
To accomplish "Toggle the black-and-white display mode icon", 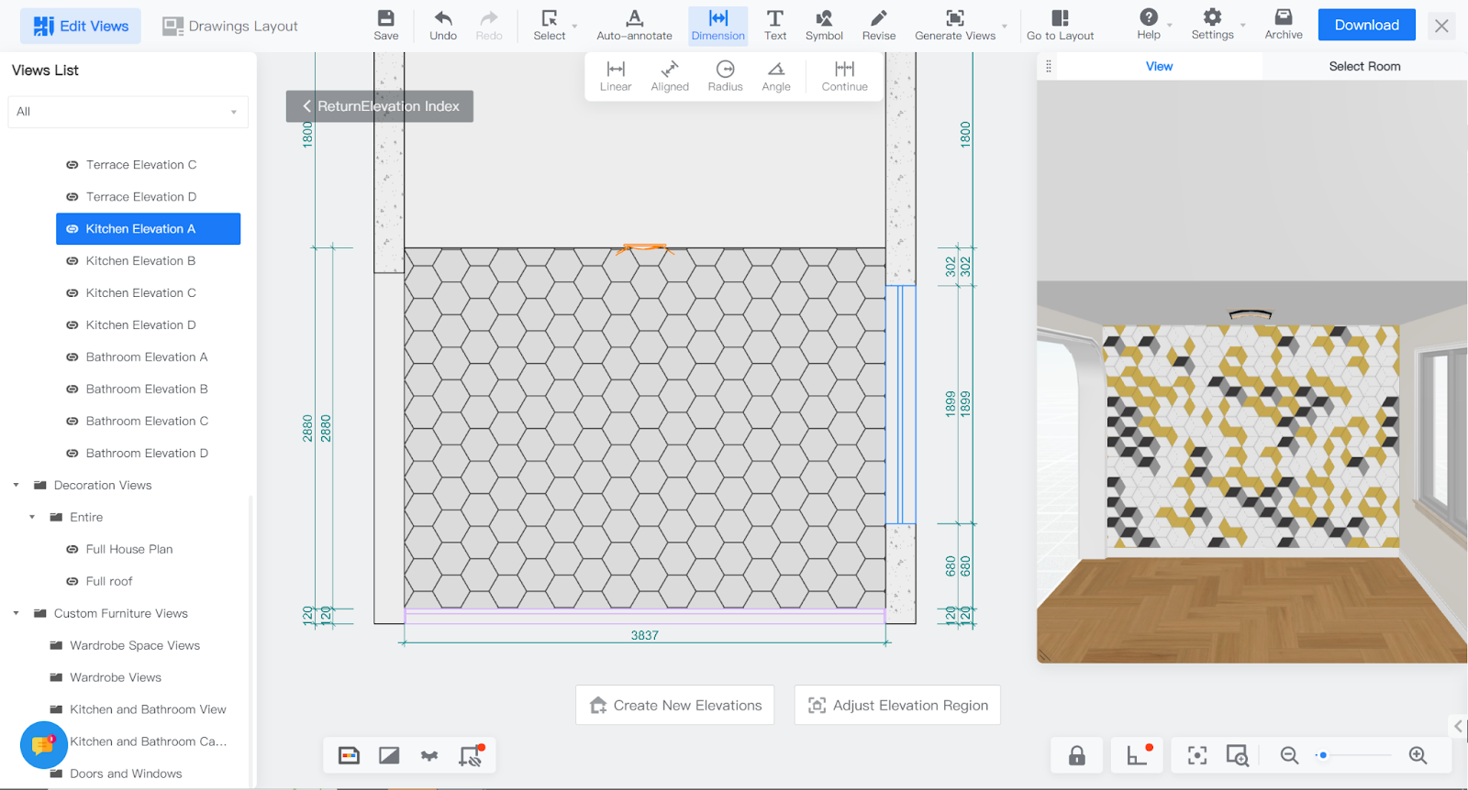I will [x=389, y=755].
